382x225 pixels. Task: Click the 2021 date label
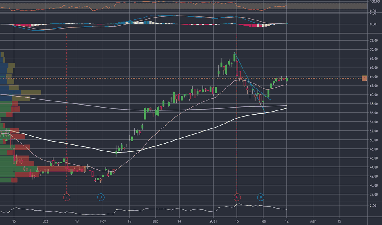click(213, 221)
